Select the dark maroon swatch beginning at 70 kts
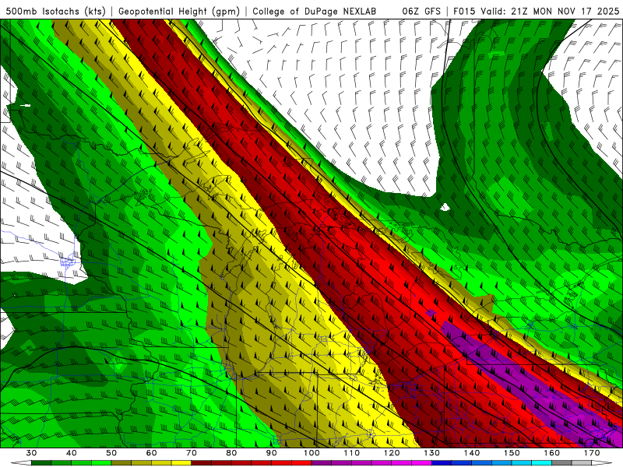The height and width of the screenshot is (467, 623). point(202,463)
